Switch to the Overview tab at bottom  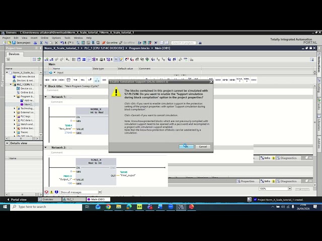[50, 199]
